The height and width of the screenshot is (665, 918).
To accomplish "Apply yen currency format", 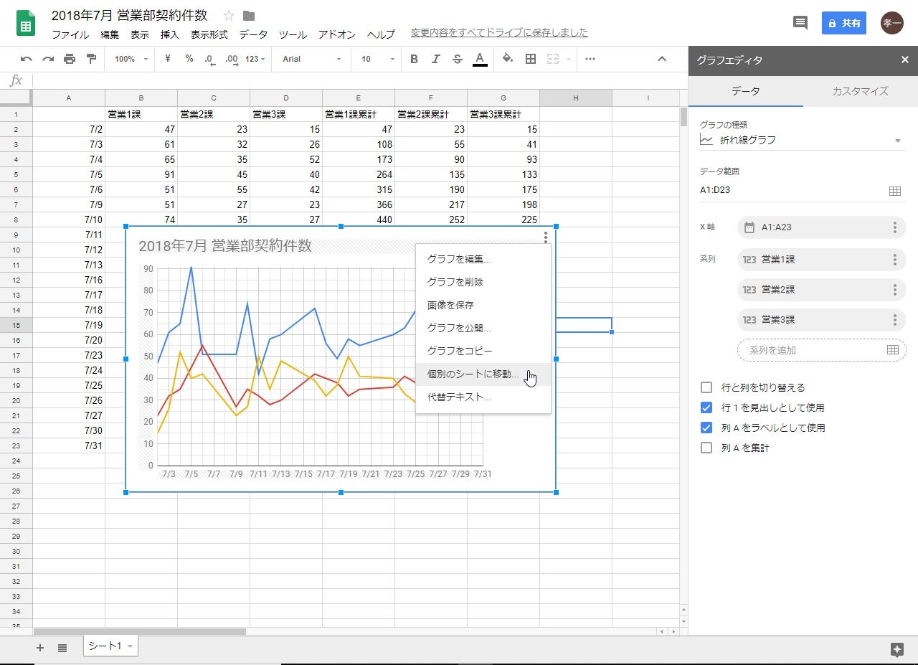I will click(168, 59).
